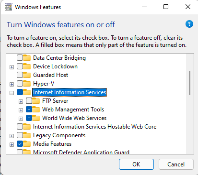Expand the Hyper-V tree node
Viewport: 198px width, 175px height.
[12, 84]
